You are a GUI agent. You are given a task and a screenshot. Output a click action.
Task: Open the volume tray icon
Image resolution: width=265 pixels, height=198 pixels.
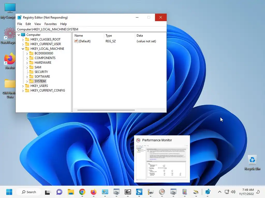233,192
